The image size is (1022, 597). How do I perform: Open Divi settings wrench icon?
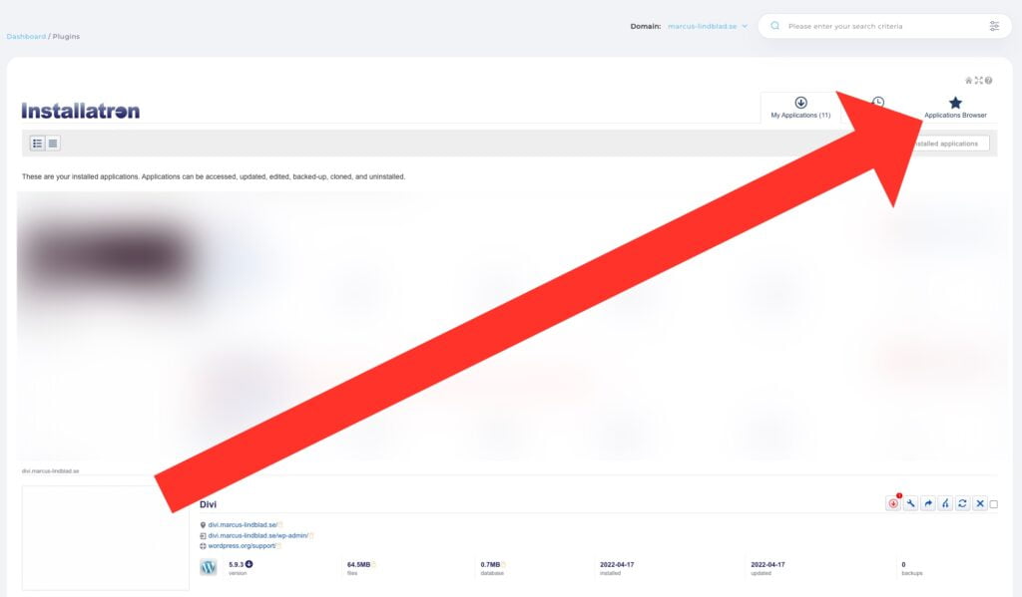pyautogui.click(x=910, y=503)
